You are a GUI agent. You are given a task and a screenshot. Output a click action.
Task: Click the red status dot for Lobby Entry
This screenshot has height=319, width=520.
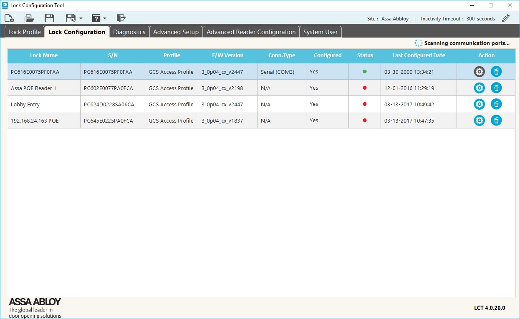tap(364, 104)
